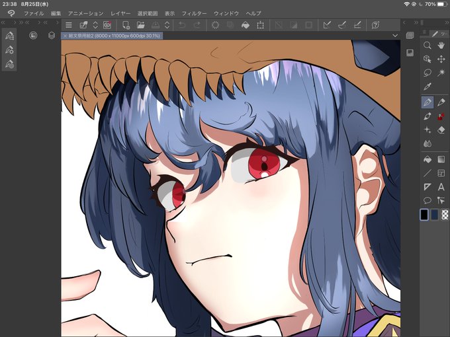Select the Figure line tool
The image size is (450, 337).
(x=427, y=173)
